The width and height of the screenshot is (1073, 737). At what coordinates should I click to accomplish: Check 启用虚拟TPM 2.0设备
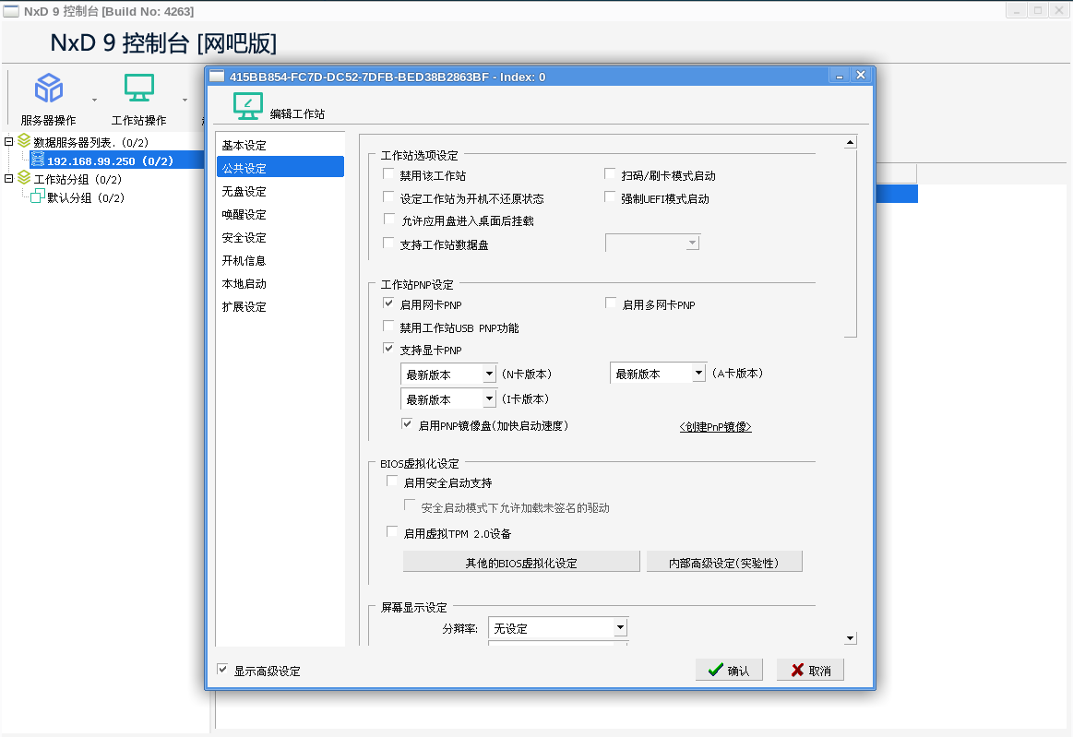pyautogui.click(x=392, y=531)
